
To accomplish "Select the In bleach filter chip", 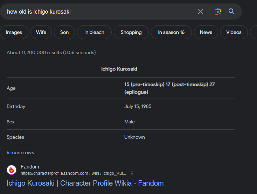I will [x=94, y=32].
